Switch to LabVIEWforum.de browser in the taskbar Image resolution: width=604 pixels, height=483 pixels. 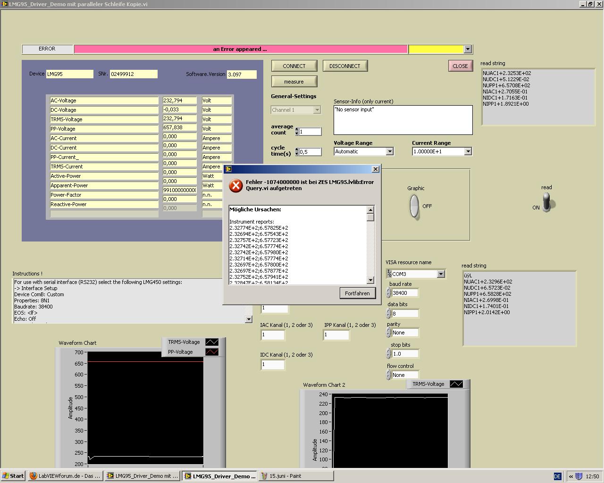(x=66, y=476)
